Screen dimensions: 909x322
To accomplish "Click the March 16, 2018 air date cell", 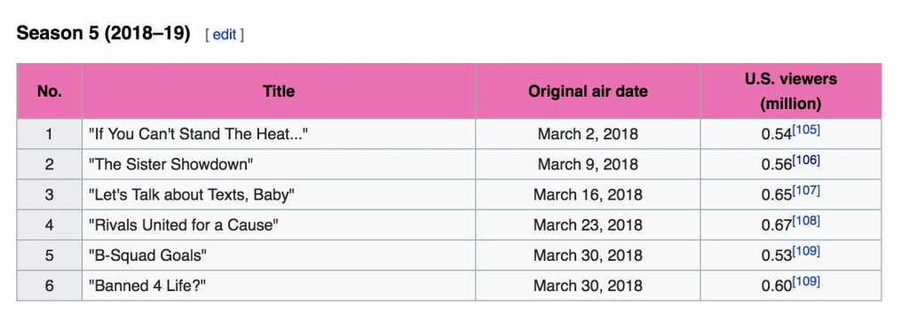I will pyautogui.click(x=588, y=194).
